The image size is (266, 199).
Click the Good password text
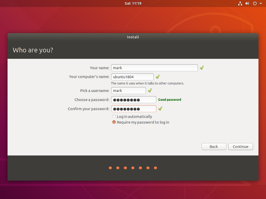click(170, 100)
